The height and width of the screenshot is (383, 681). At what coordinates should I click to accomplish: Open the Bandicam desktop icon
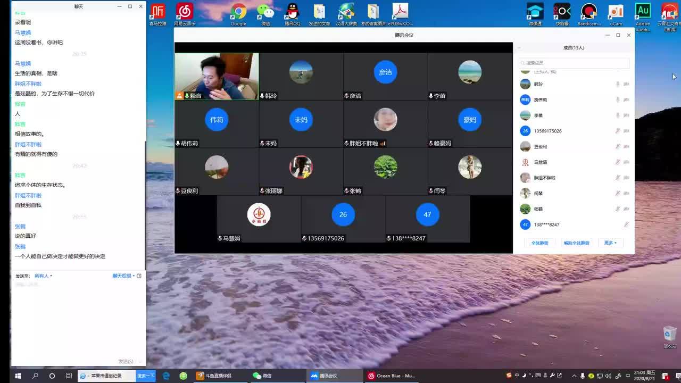588,13
